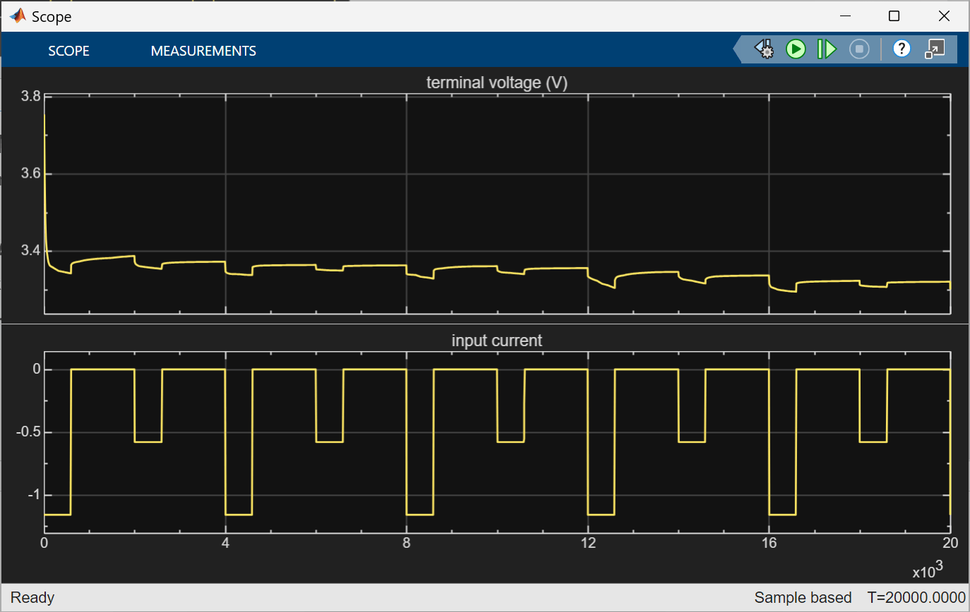Click the Stop simulation icon
Image resolution: width=970 pixels, height=612 pixels.
tap(858, 49)
